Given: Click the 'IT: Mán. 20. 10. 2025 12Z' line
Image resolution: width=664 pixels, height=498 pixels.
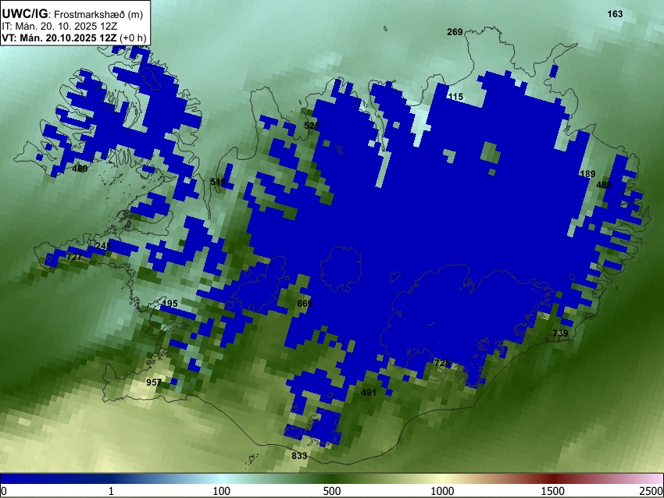Looking at the screenshot, I should pyautogui.click(x=59, y=27).
